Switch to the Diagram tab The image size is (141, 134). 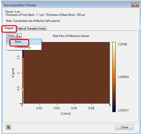[x=9, y=28]
